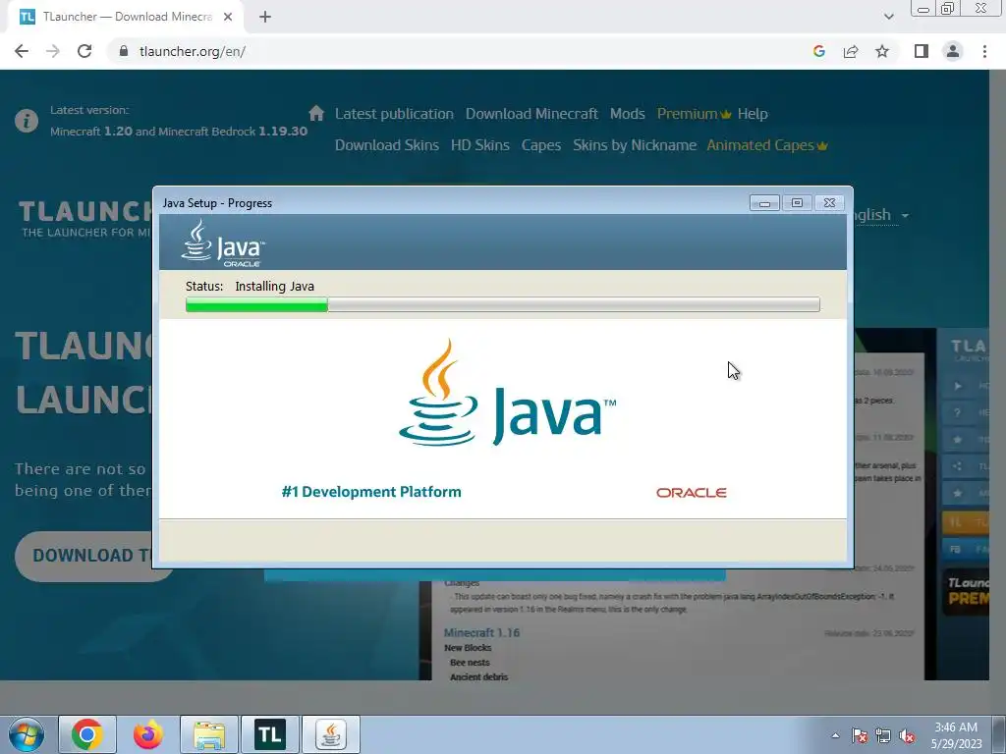Open the Chrome three-dot menu

[x=984, y=51]
